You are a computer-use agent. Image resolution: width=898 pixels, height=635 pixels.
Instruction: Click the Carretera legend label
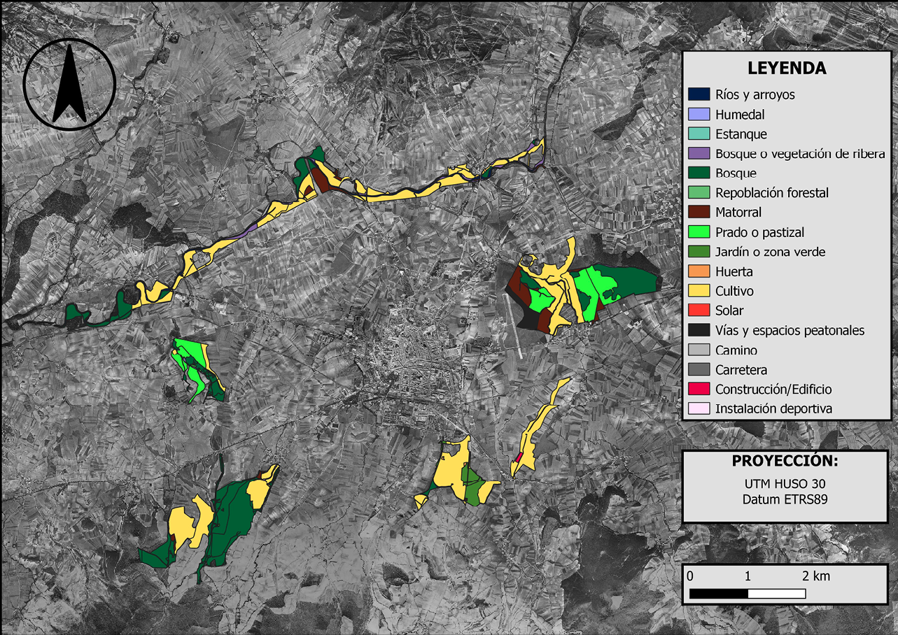[741, 369]
